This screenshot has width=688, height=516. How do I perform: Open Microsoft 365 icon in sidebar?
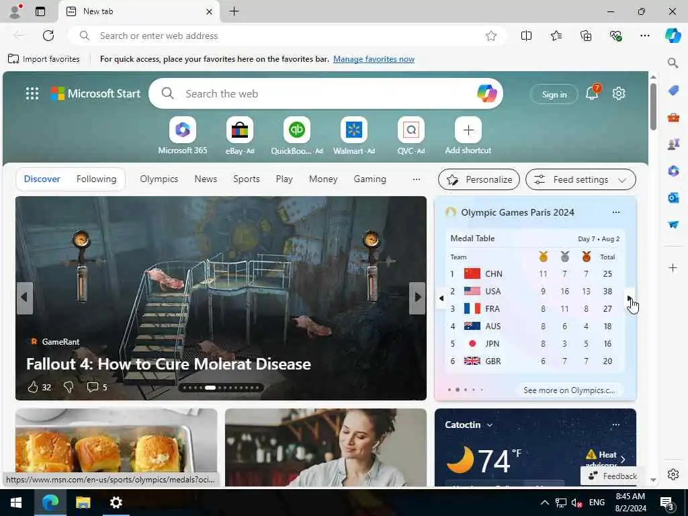(x=673, y=171)
